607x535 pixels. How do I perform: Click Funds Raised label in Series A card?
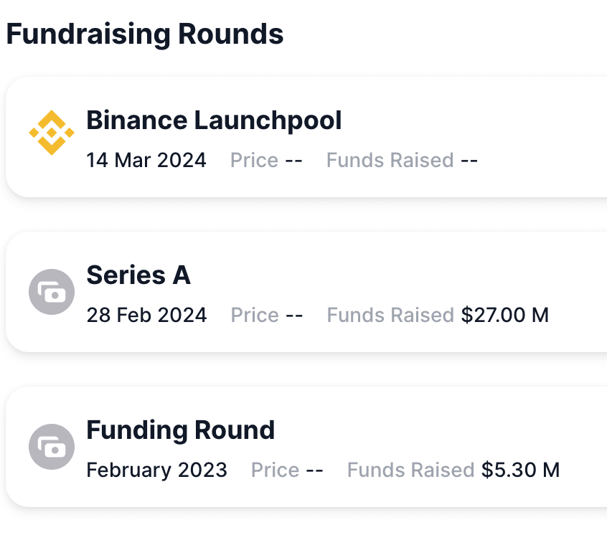390,315
